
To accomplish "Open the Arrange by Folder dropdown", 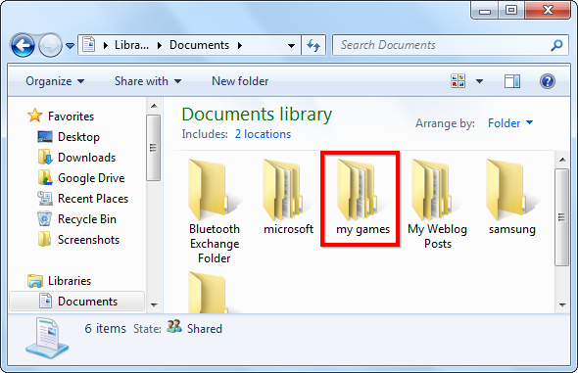I will pyautogui.click(x=510, y=123).
